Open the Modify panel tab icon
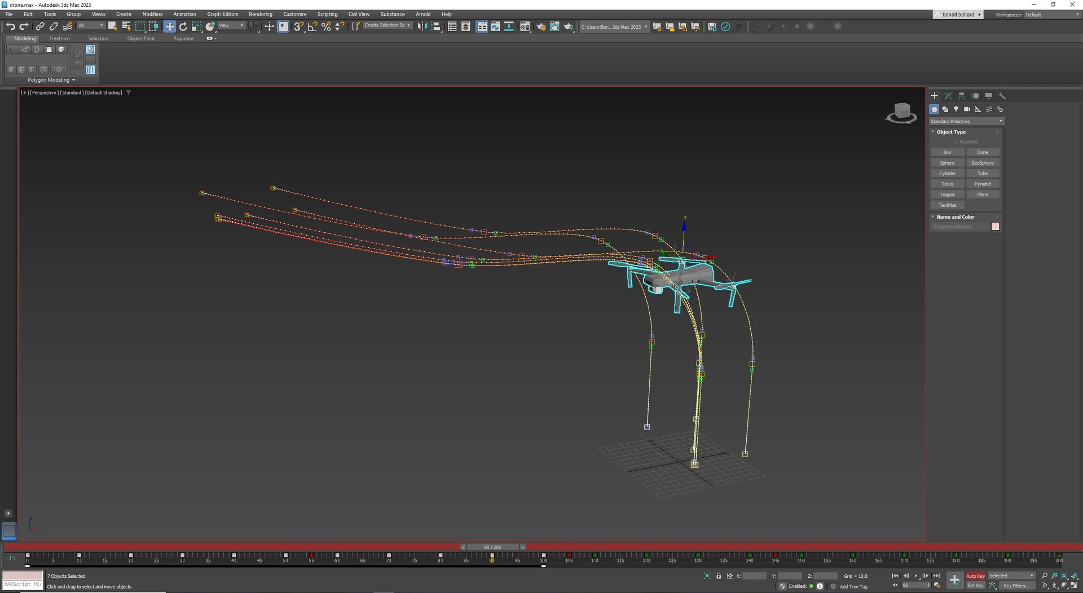The width and height of the screenshot is (1083, 593). pyautogui.click(x=948, y=96)
